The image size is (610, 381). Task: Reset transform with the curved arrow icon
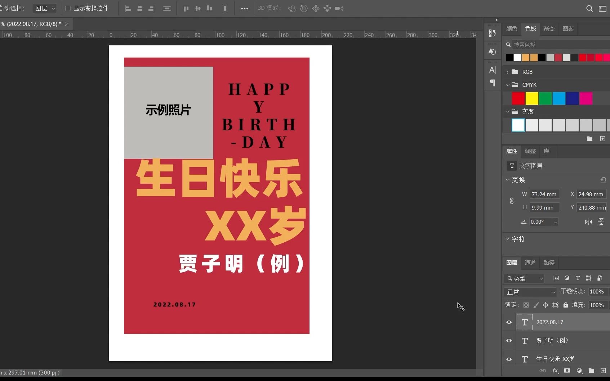tap(603, 180)
